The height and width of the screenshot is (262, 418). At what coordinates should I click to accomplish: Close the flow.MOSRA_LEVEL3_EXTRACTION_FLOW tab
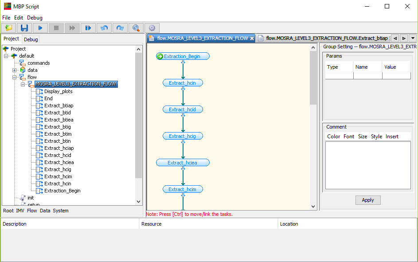point(252,39)
